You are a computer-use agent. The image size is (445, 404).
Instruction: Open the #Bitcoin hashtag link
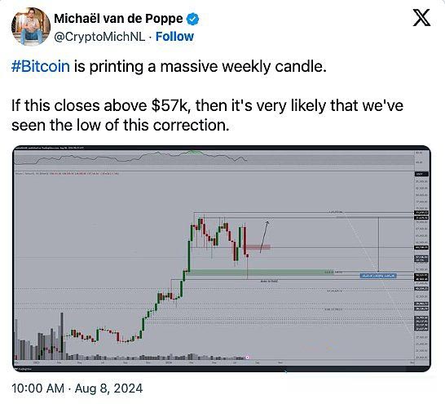click(41, 66)
